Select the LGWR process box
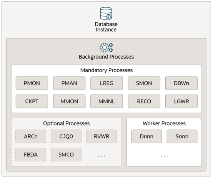This screenshot has height=178, width=213. [181, 101]
